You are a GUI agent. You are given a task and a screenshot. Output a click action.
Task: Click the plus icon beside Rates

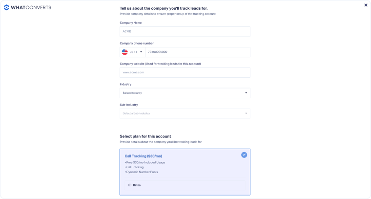[130, 185]
